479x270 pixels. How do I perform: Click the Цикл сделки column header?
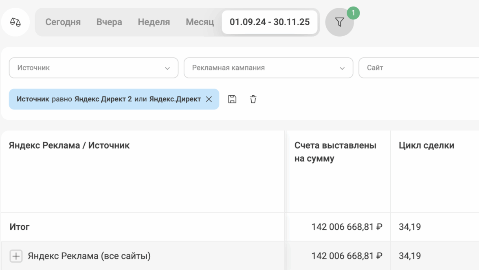point(426,145)
